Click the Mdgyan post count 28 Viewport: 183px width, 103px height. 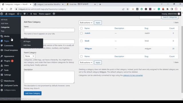coord(173,49)
